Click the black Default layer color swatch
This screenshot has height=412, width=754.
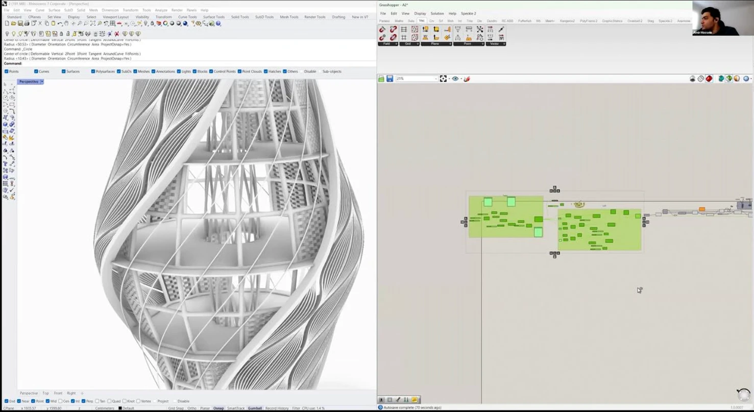[x=120, y=408]
